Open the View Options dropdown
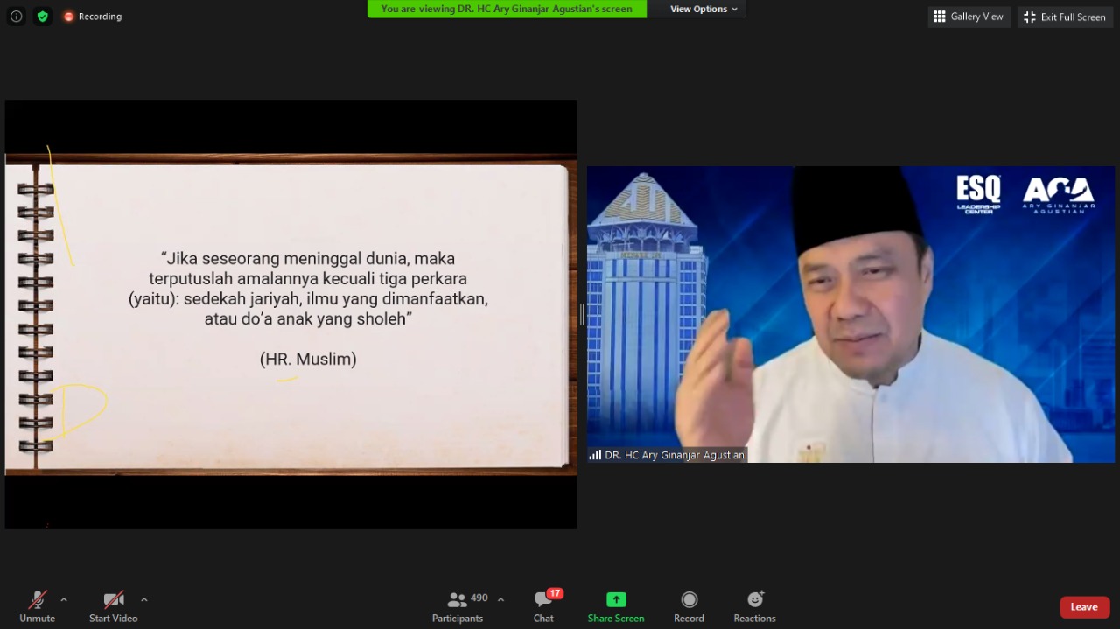This screenshot has width=1120, height=629. point(703,9)
